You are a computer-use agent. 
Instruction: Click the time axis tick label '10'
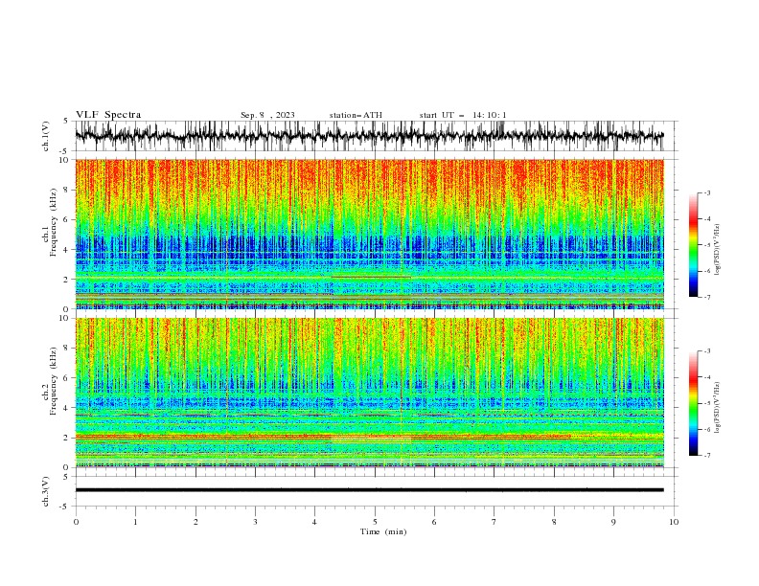pyautogui.click(x=674, y=522)
